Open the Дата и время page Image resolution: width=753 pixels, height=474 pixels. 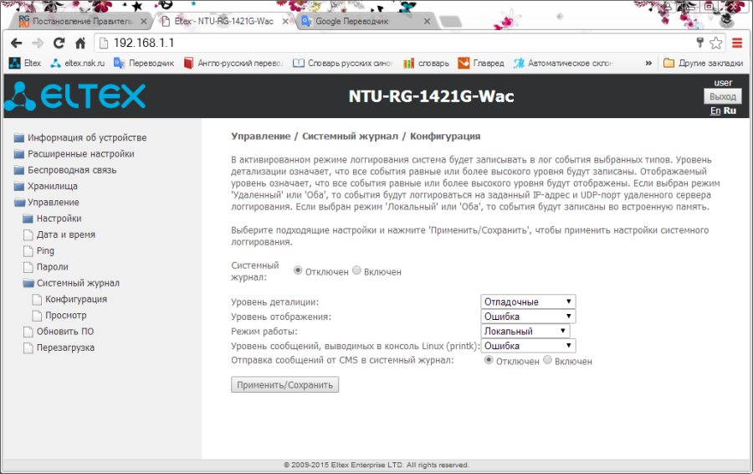(x=59, y=234)
